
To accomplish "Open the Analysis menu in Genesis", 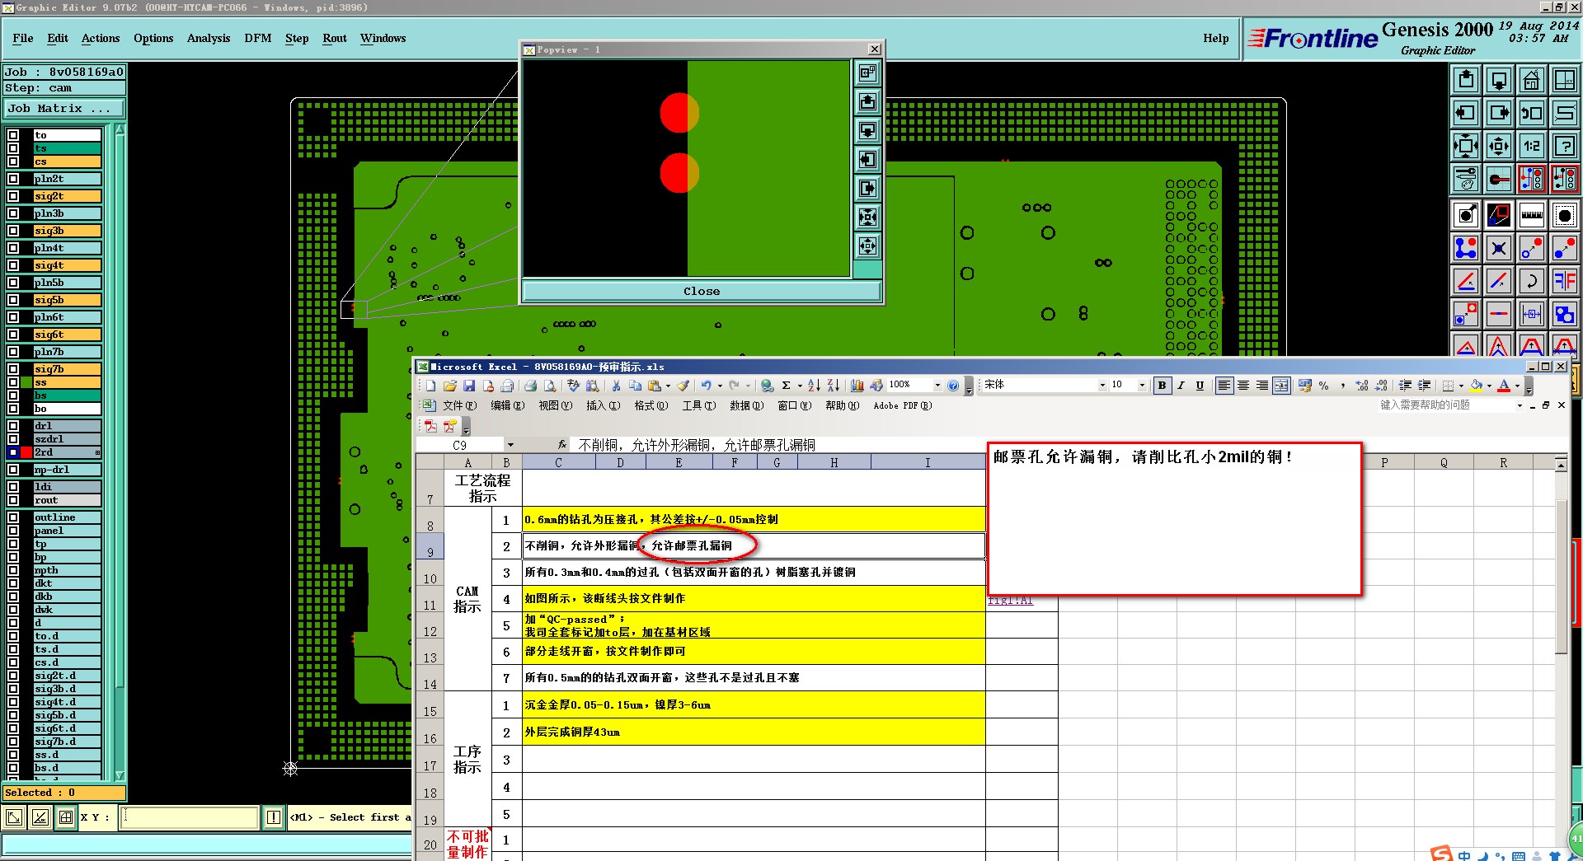I will pos(209,38).
